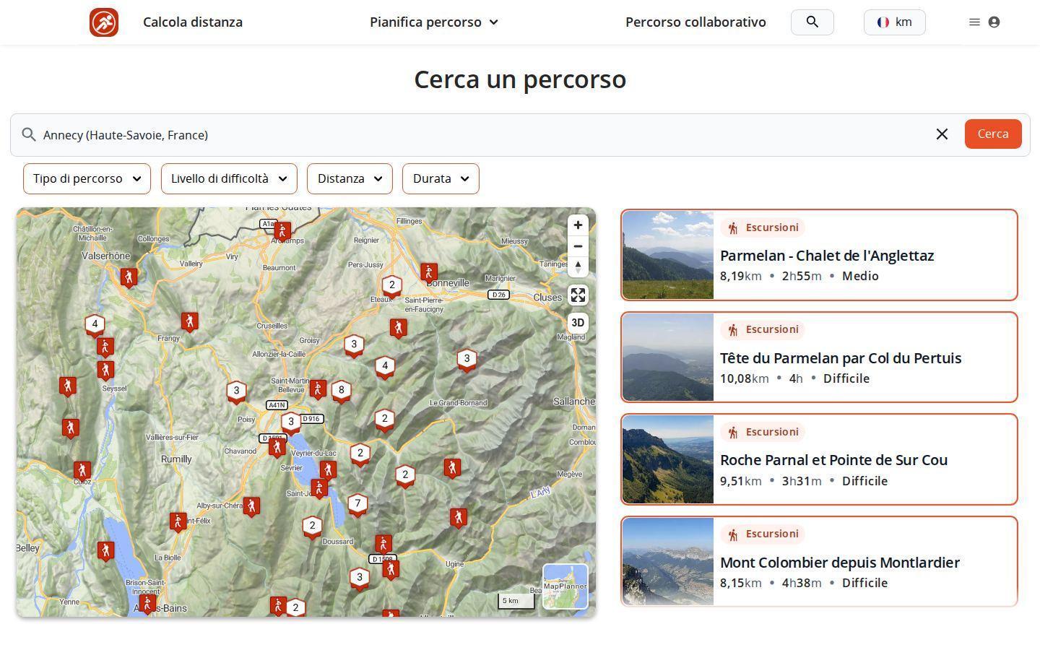Select hiker marker near Alby-sur-Chéran
This screenshot has width=1040, height=650.
click(251, 507)
